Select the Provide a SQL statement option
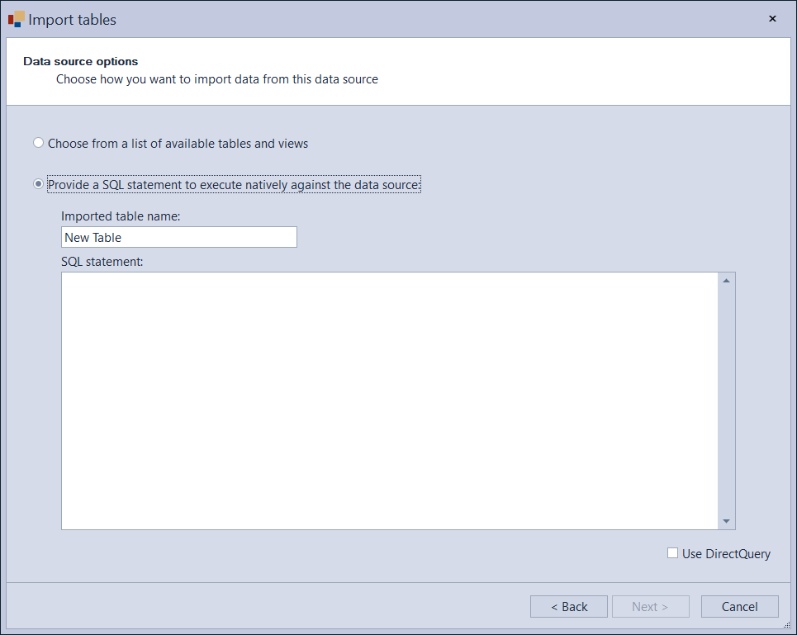 [38, 183]
